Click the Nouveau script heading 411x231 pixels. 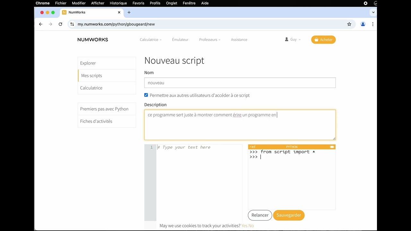click(x=174, y=60)
